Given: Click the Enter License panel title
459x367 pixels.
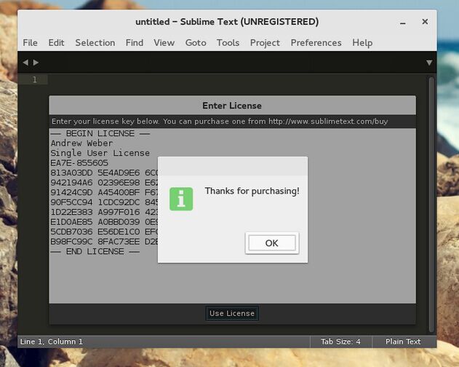Looking at the screenshot, I should pos(232,106).
